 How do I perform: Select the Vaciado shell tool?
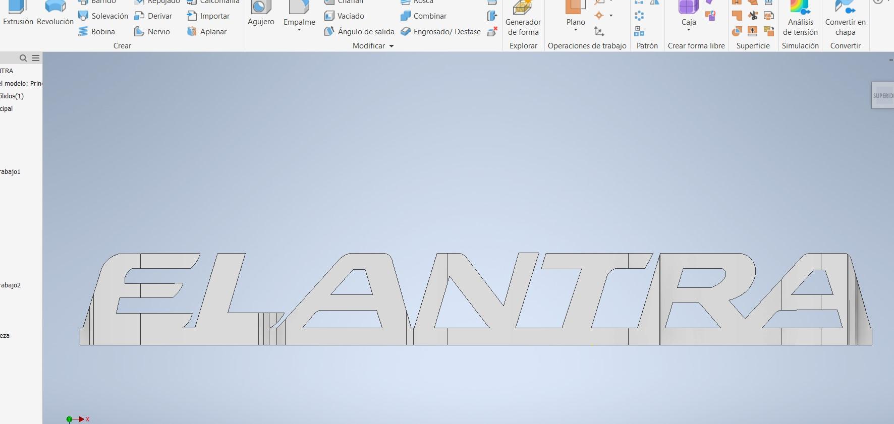(x=344, y=16)
